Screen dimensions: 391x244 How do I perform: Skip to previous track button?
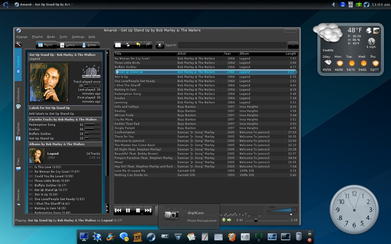coord(118,210)
